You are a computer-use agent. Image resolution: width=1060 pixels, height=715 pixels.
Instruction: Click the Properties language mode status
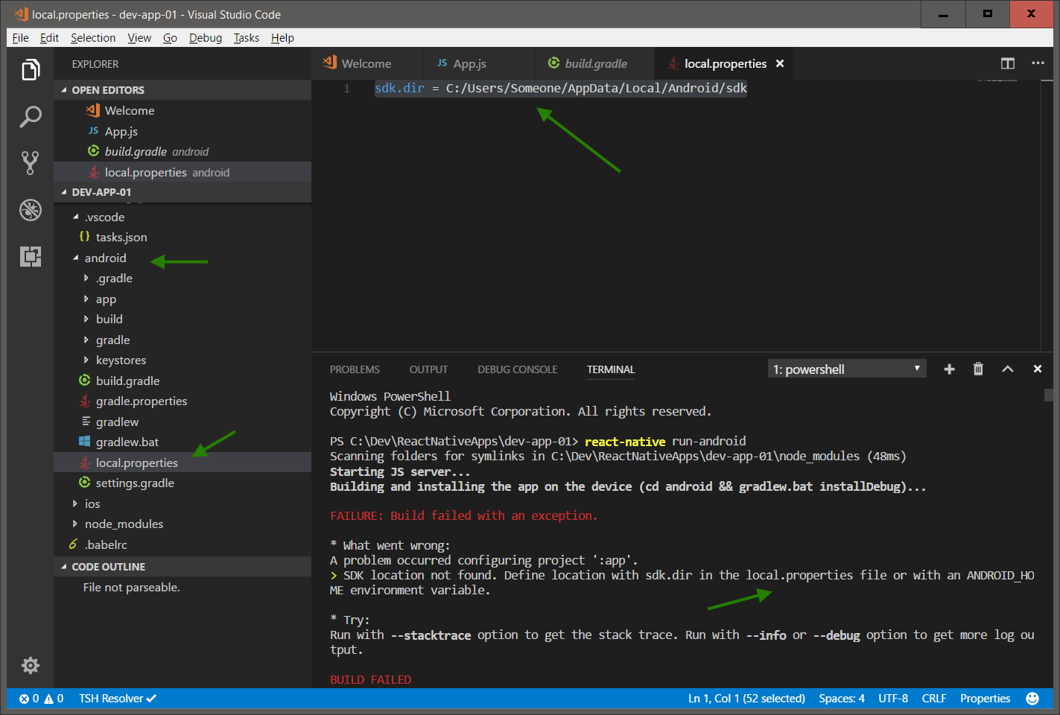[985, 699]
